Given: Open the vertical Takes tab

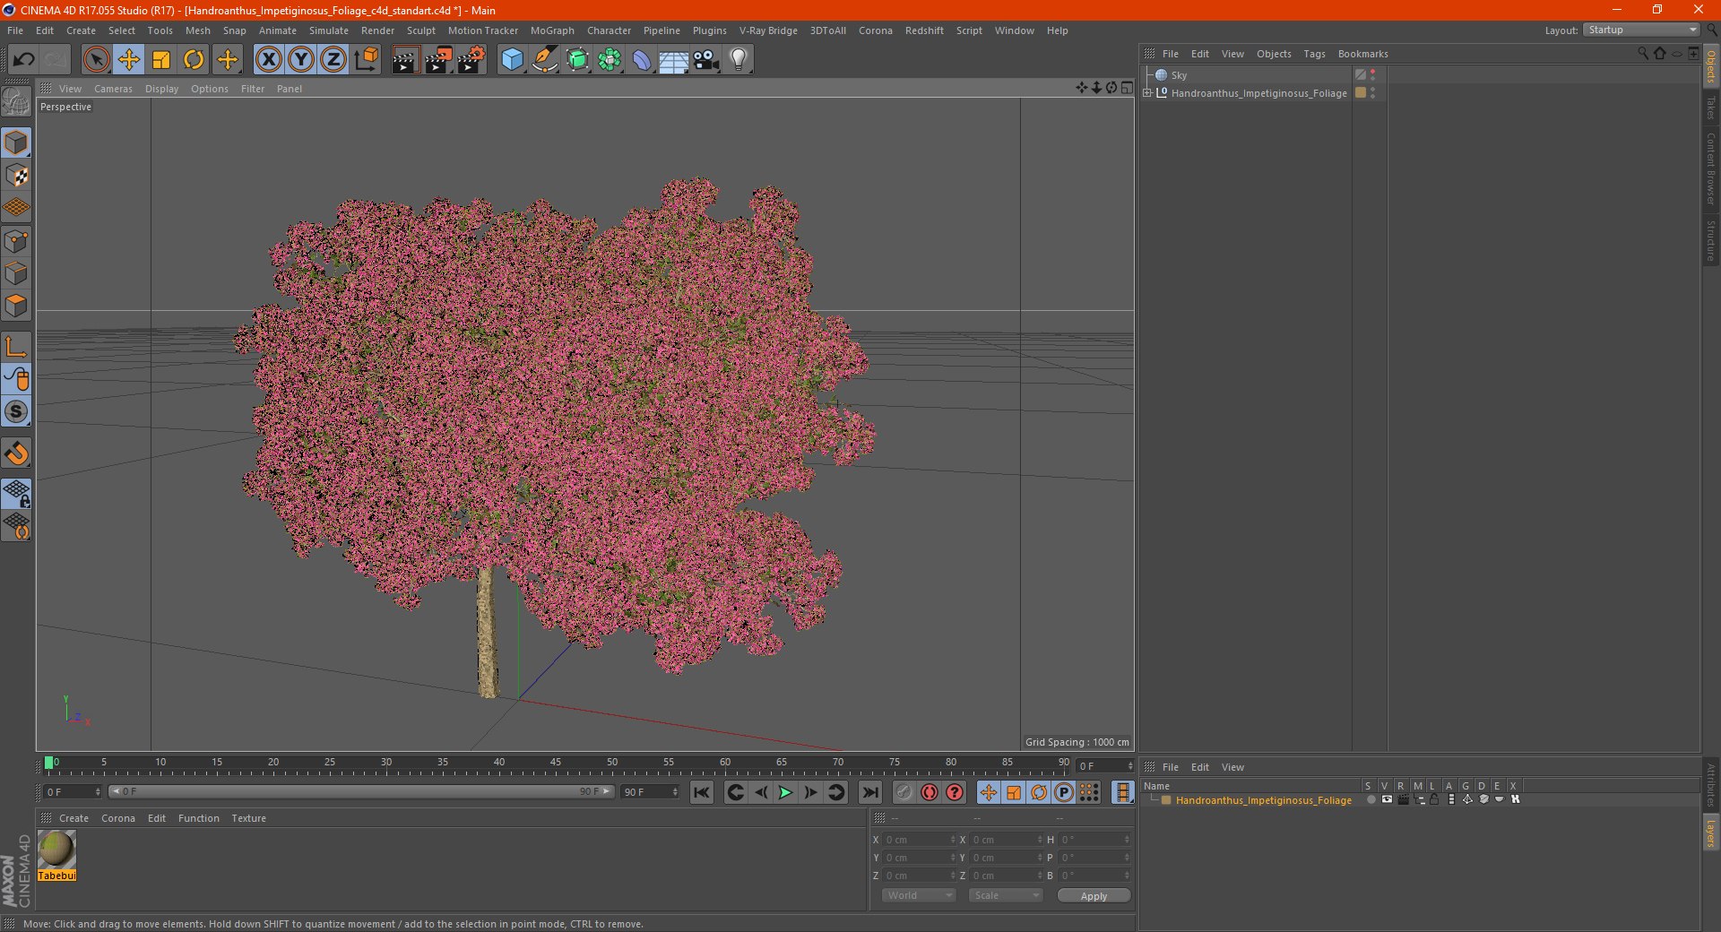Looking at the screenshot, I should click(x=1711, y=108).
